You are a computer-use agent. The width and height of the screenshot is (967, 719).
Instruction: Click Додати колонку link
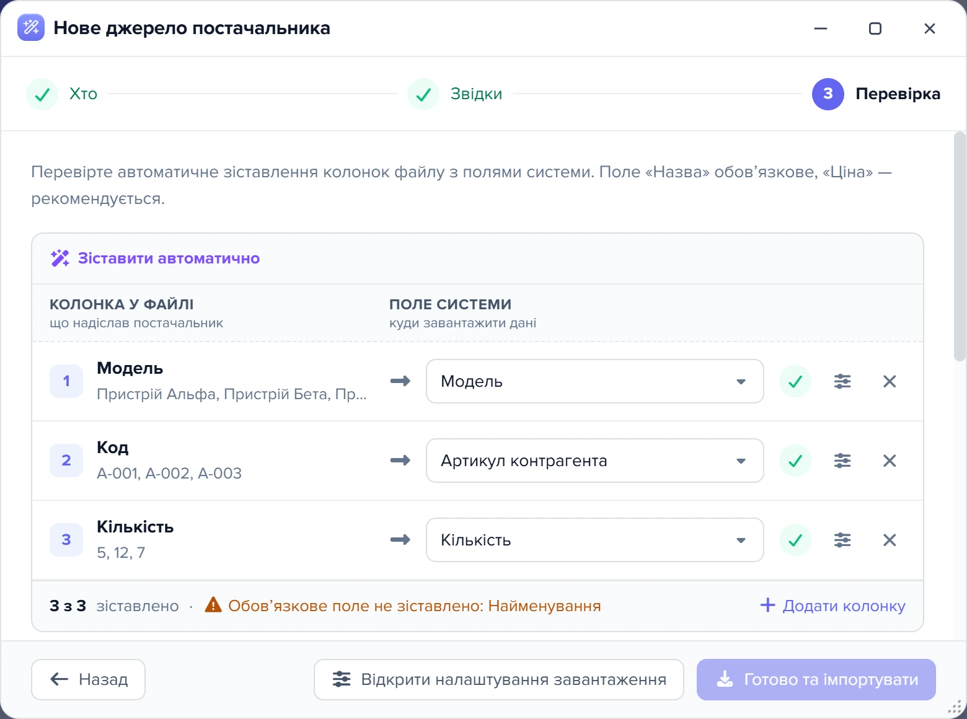(832, 606)
